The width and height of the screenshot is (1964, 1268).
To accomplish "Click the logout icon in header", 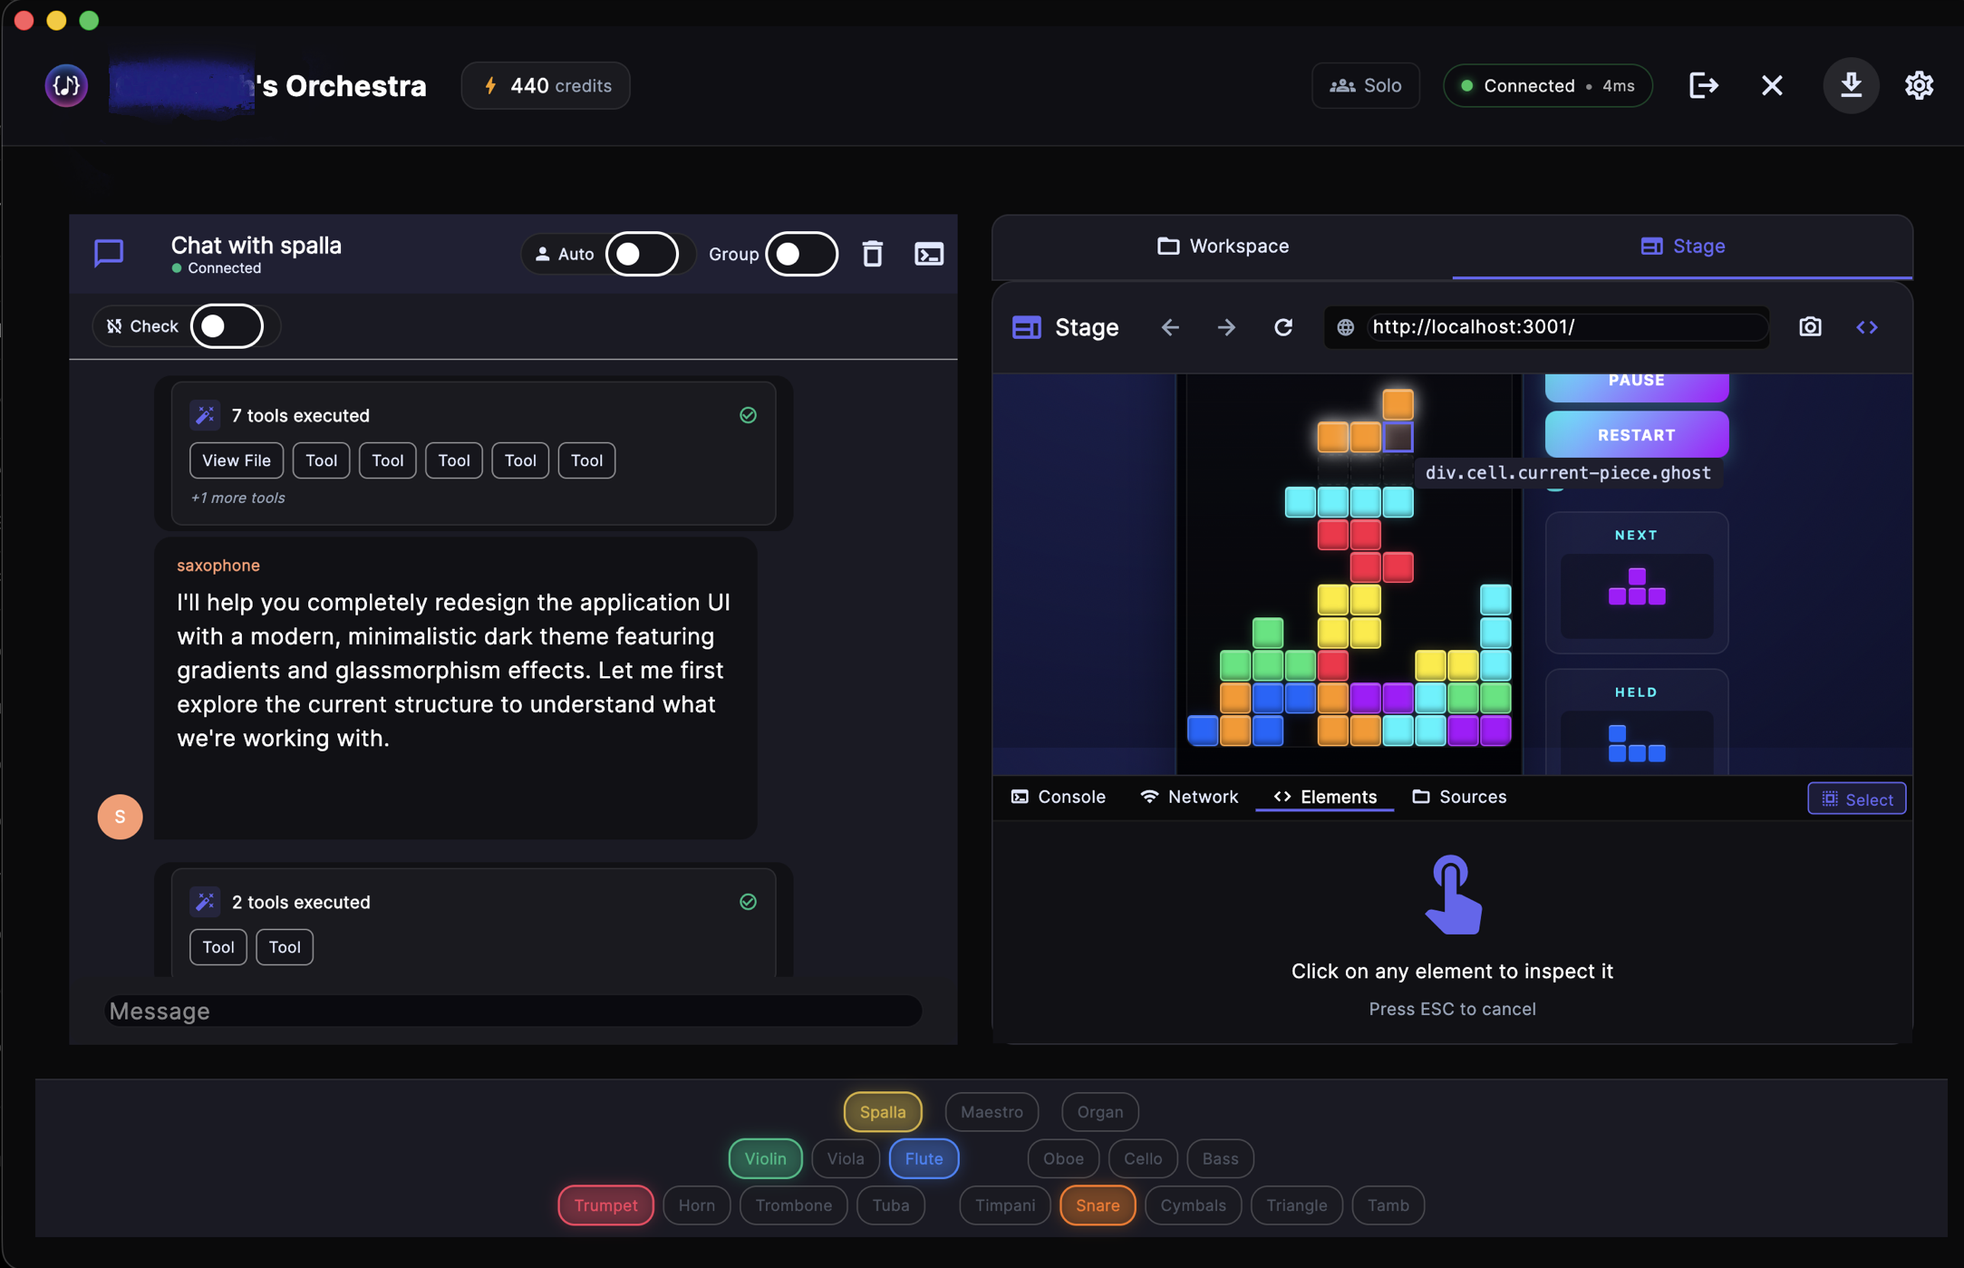I will coord(1704,85).
